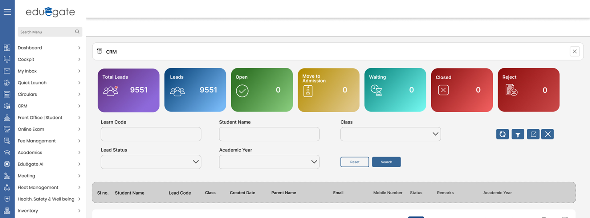Click the Dashboard sidebar icon
Image resolution: width=590 pixels, height=218 pixels.
7,48
